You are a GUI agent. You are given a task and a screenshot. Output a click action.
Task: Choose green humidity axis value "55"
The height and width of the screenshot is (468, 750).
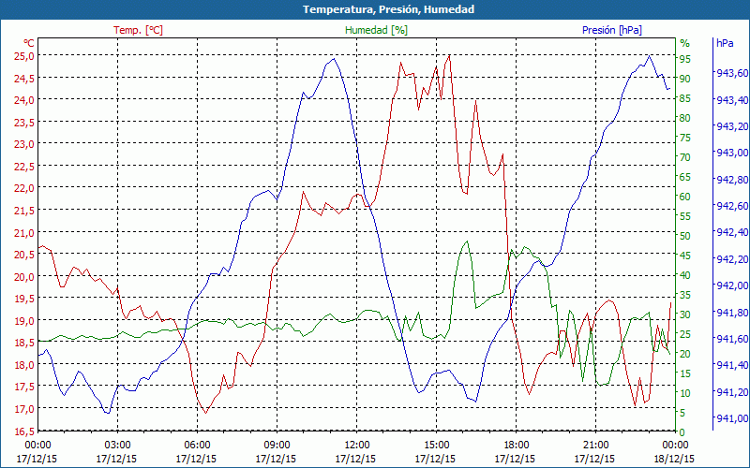685,216
